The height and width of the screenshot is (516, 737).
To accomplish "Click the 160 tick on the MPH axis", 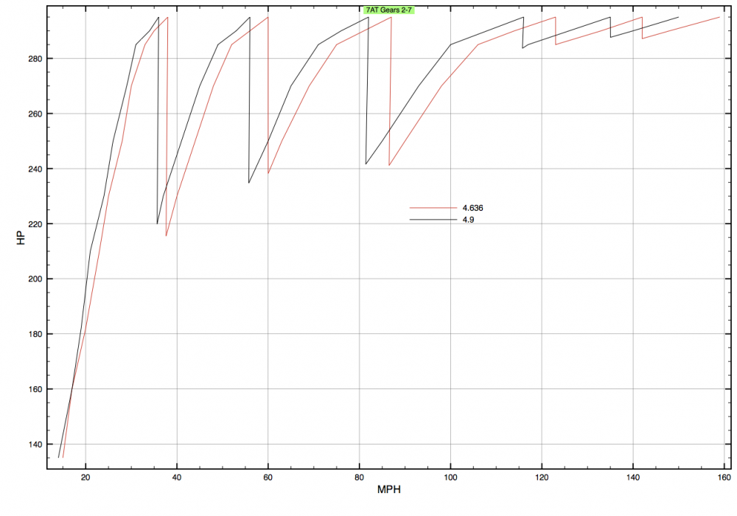I will click(724, 478).
